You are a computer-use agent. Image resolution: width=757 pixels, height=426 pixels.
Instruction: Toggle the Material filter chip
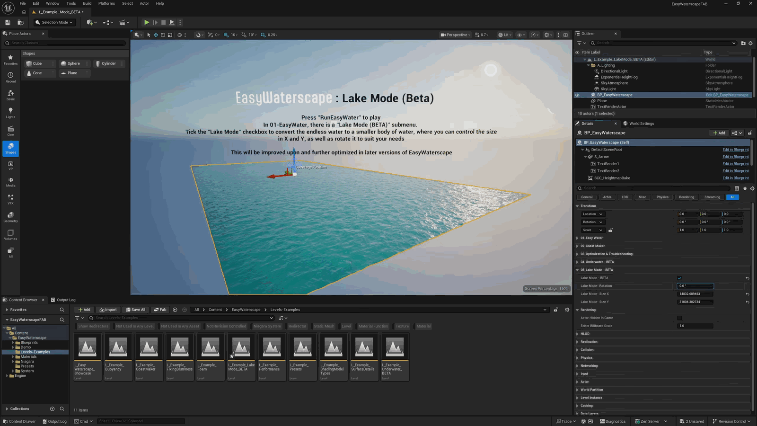tap(423, 326)
